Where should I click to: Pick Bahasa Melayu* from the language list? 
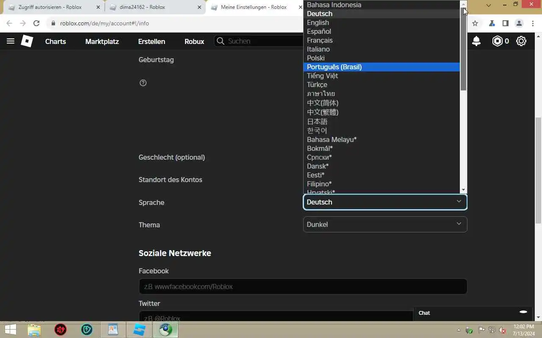382,139
